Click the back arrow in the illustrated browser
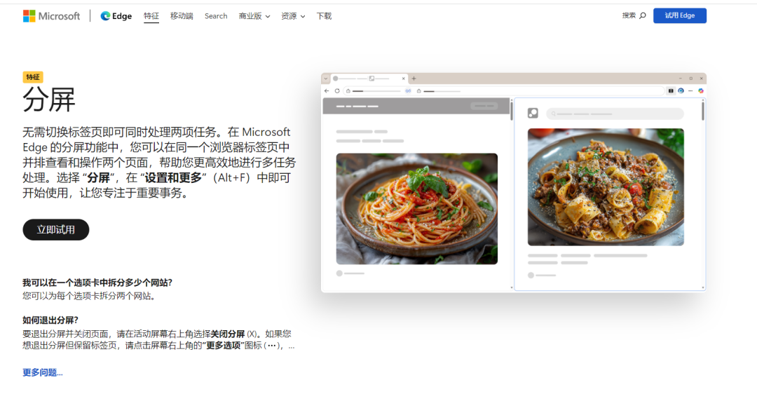Viewport: 757px width, 401px height. click(x=327, y=91)
